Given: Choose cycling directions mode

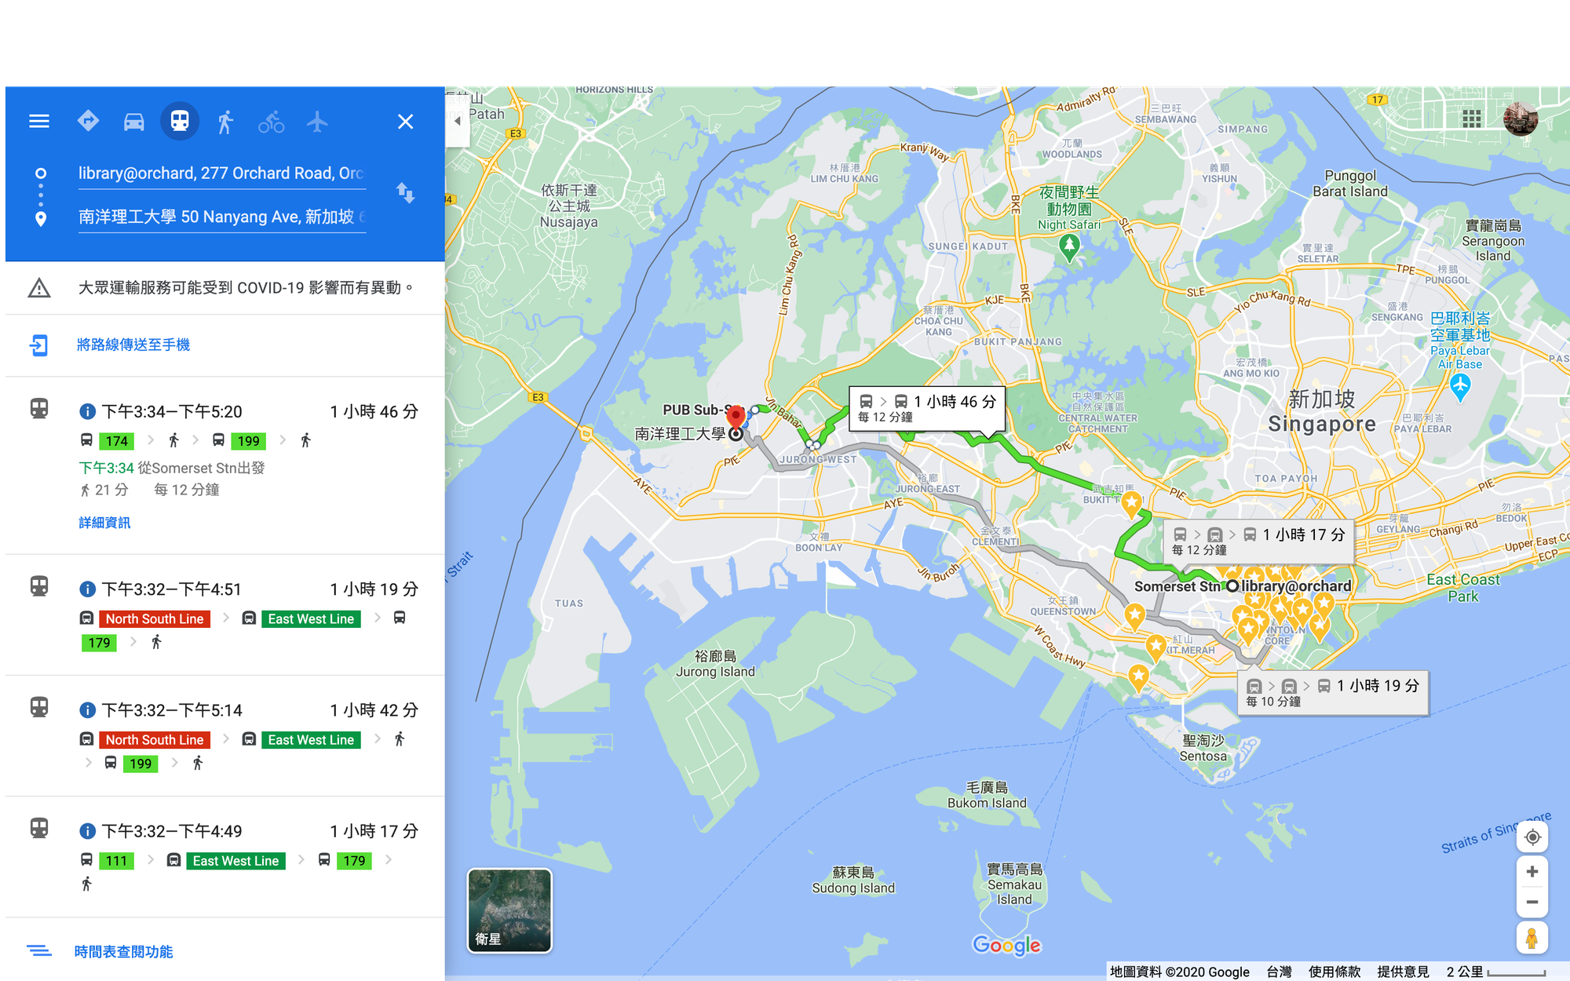Looking at the screenshot, I should coord(272,122).
